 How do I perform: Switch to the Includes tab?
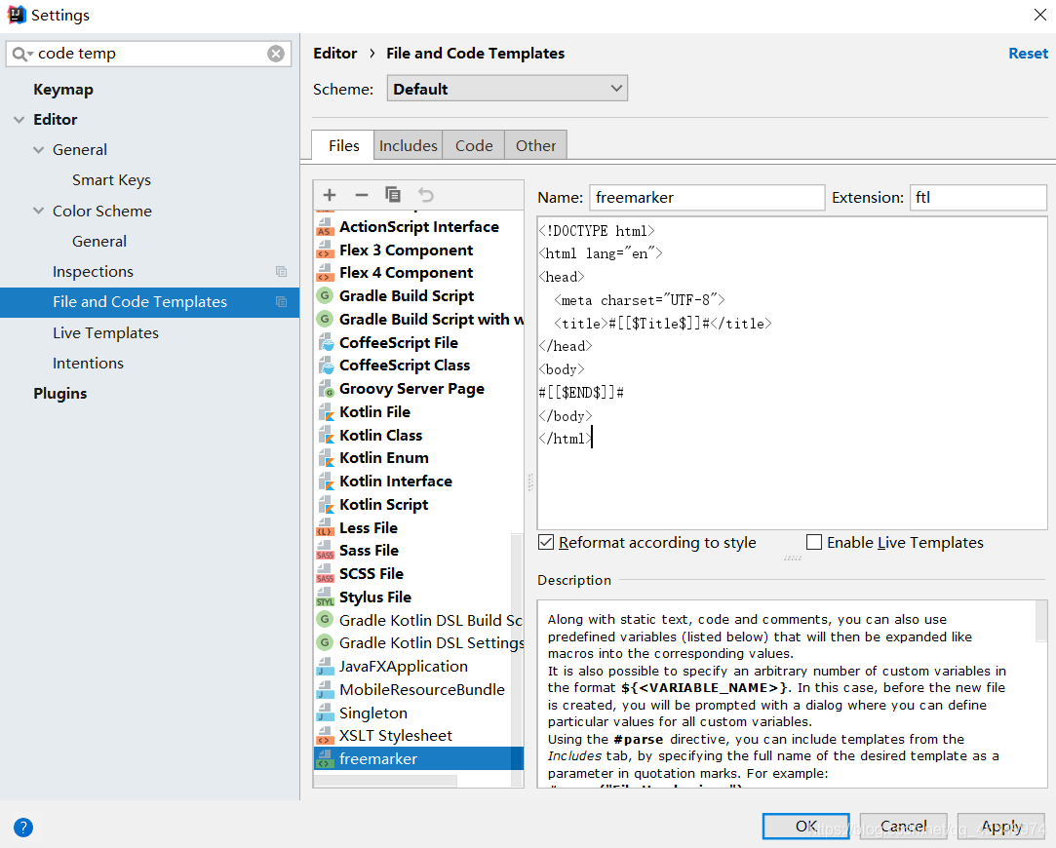click(409, 146)
